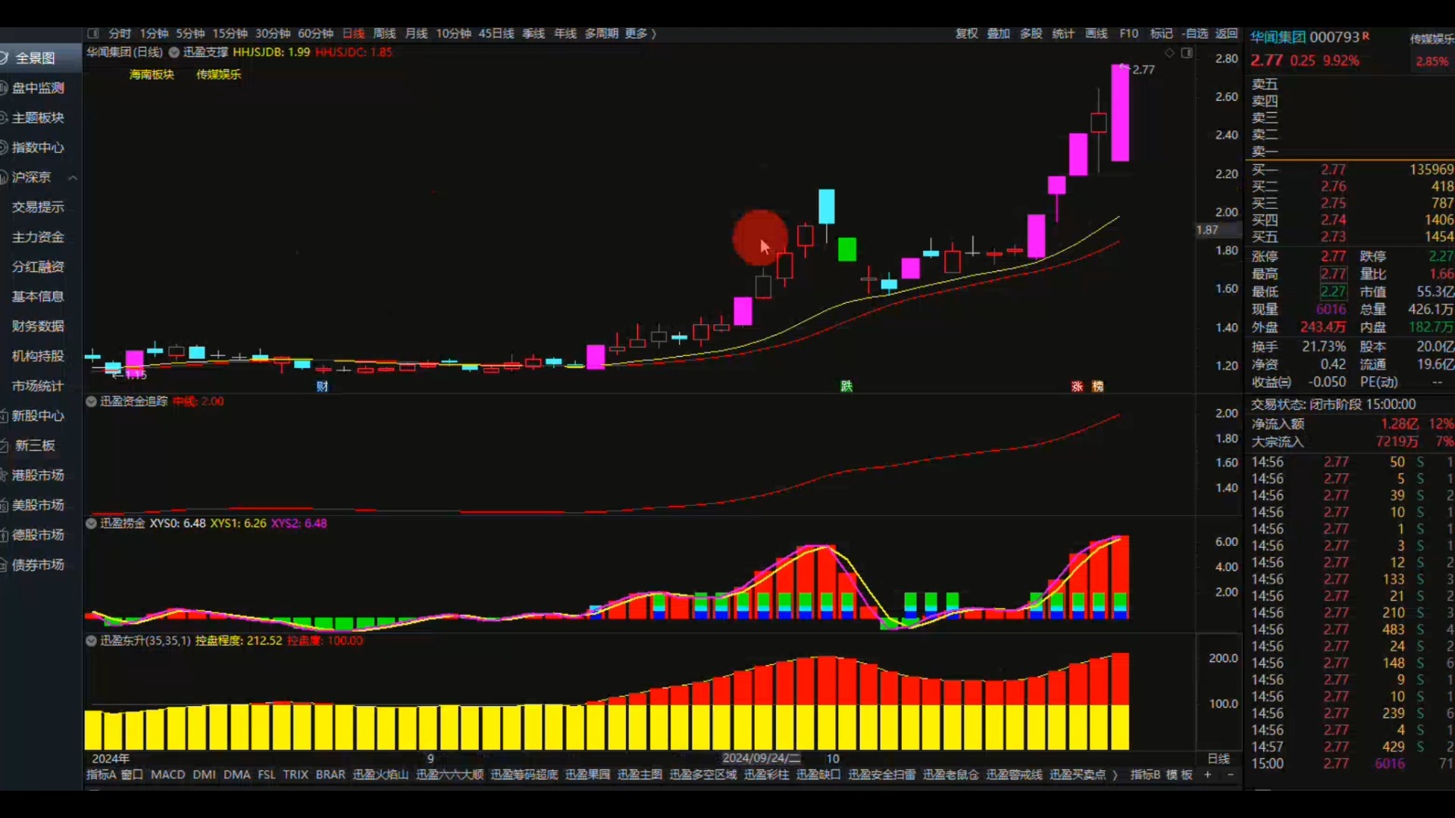Toggle the 迅盈捞金 indicator circle icon
The image size is (1455, 818).
point(91,523)
